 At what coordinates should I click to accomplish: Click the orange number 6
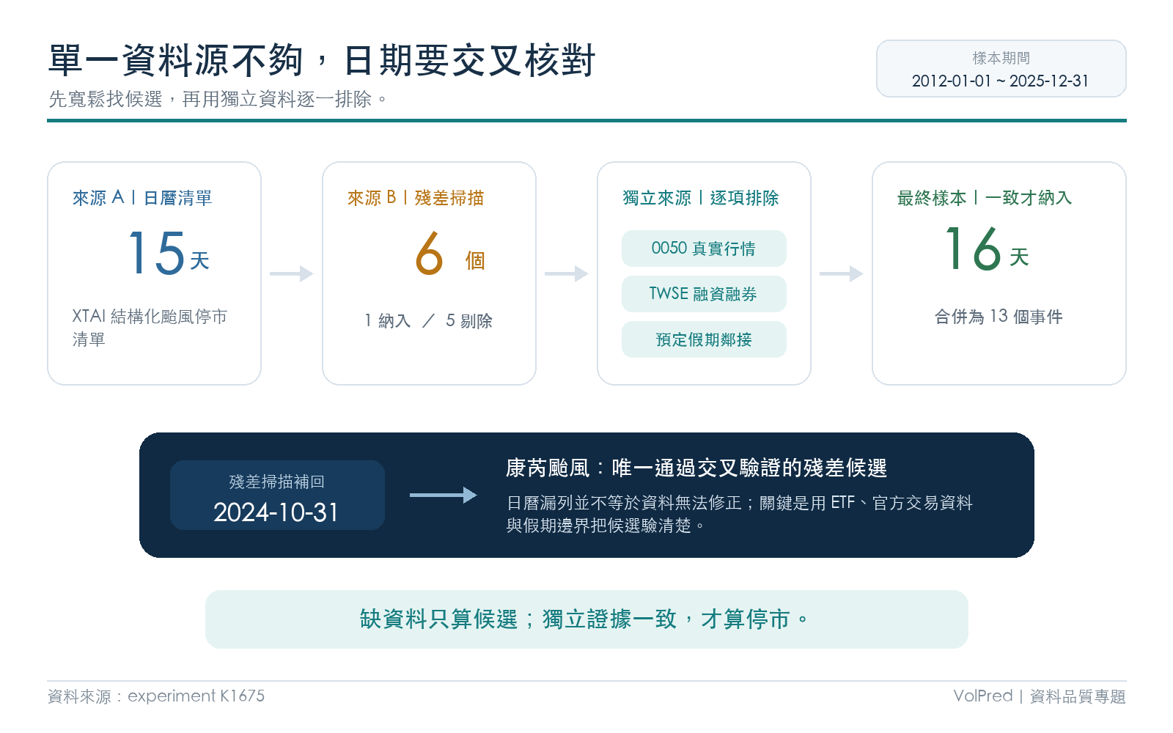430,254
